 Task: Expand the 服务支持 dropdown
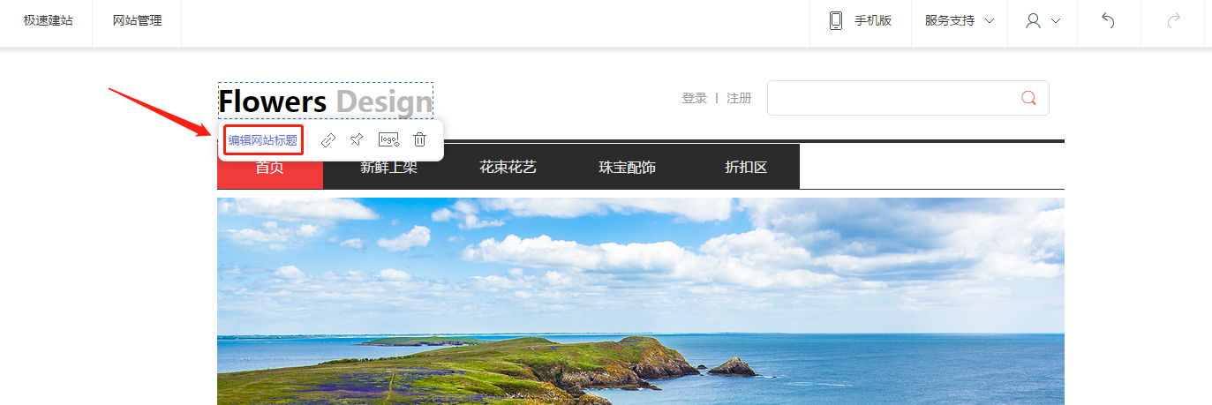960,20
